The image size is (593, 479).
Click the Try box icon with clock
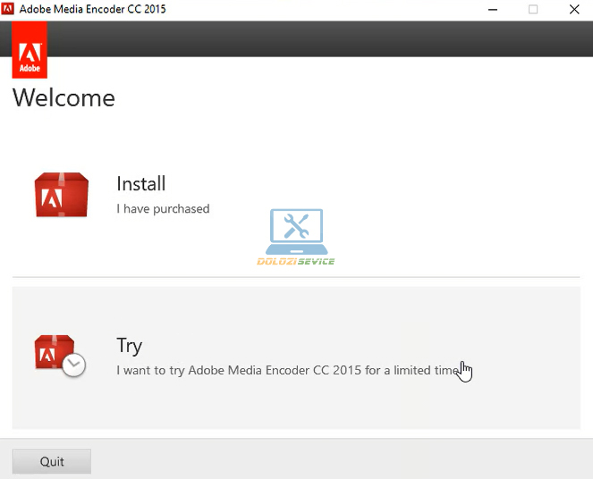(x=57, y=355)
